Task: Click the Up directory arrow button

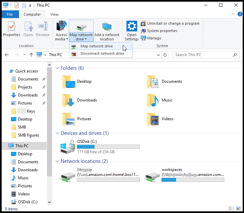Action: coord(31,55)
